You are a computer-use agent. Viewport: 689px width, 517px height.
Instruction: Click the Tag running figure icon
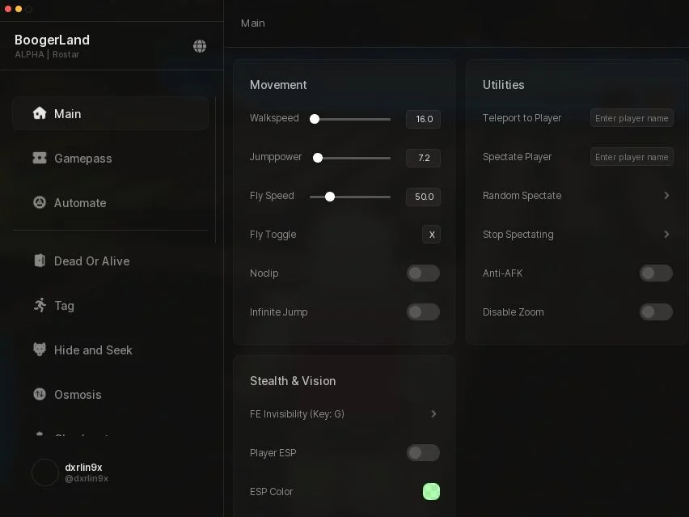[x=40, y=305]
